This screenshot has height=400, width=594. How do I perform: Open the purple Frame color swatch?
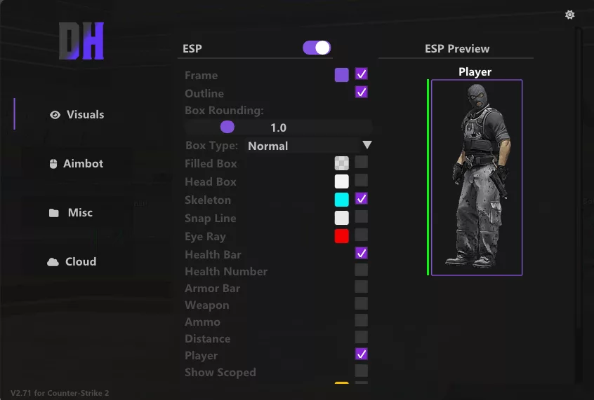[342, 75]
